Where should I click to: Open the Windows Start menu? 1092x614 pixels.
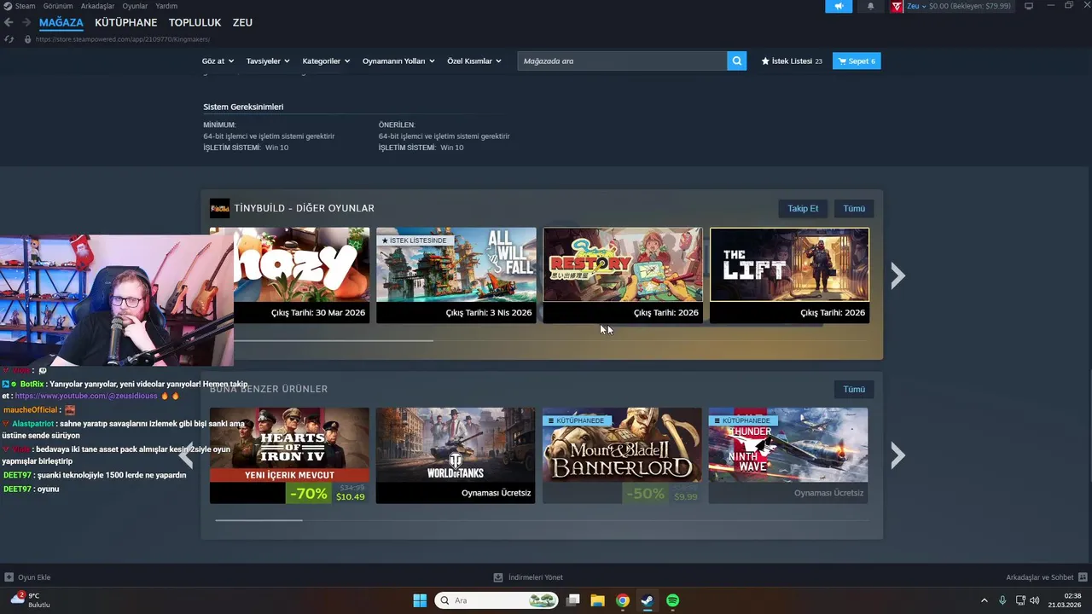point(420,600)
